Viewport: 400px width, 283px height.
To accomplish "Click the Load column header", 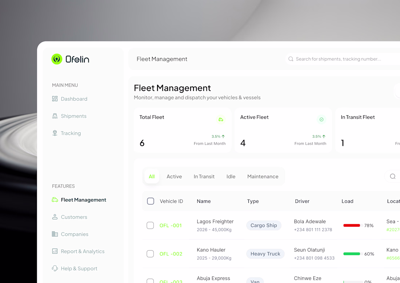I will point(347,201).
